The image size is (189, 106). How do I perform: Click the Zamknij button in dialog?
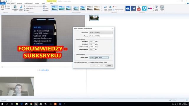(x=109, y=65)
